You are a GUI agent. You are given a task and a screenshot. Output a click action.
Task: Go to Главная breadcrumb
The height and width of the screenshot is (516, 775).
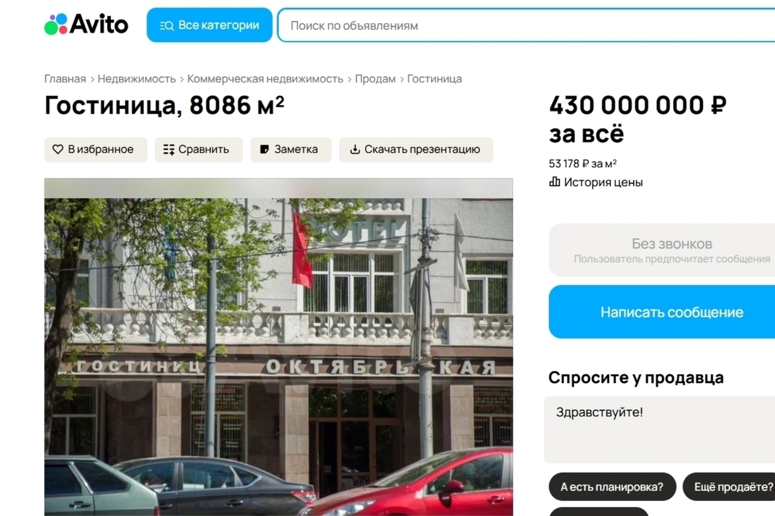click(x=65, y=79)
